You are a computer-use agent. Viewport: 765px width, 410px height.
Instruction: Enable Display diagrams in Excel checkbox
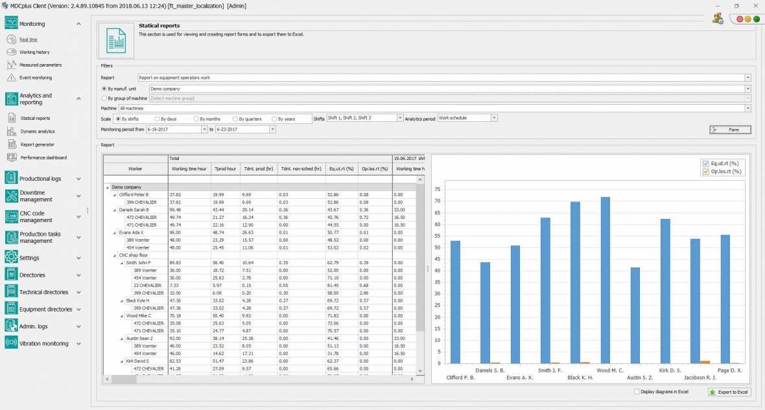click(x=637, y=391)
